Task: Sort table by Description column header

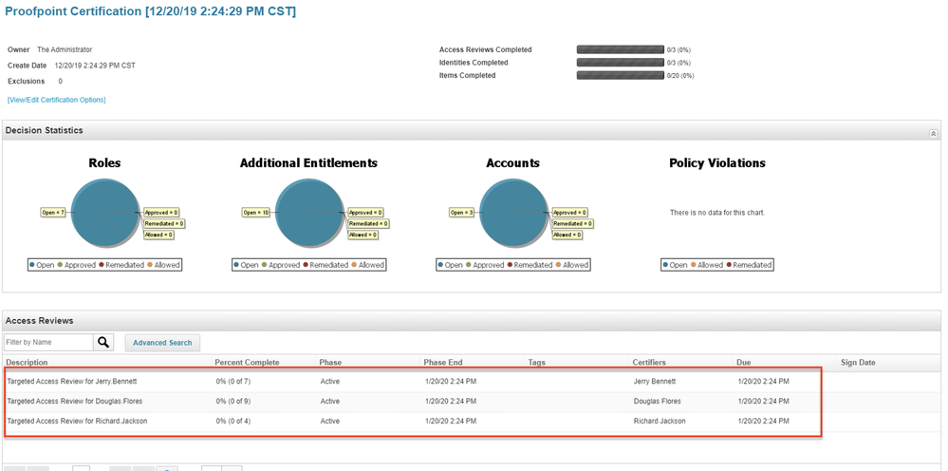Action: coord(27,362)
